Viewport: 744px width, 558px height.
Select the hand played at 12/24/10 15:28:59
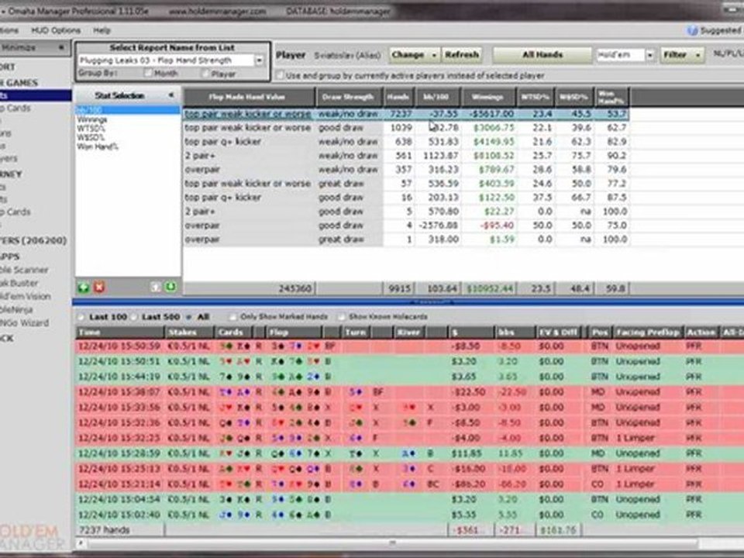(x=410, y=453)
